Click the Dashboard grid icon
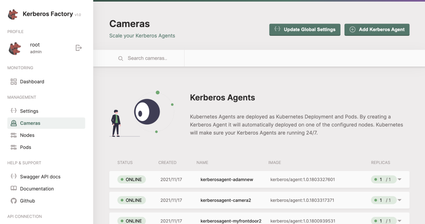Viewport: 425px width, 224px height. (14, 82)
